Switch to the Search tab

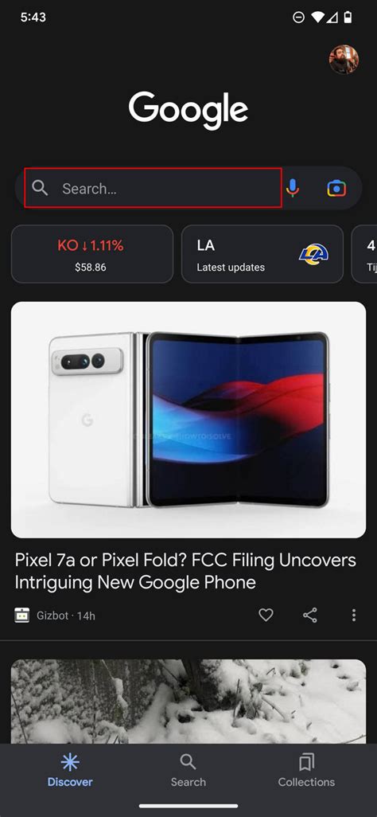coord(188,771)
